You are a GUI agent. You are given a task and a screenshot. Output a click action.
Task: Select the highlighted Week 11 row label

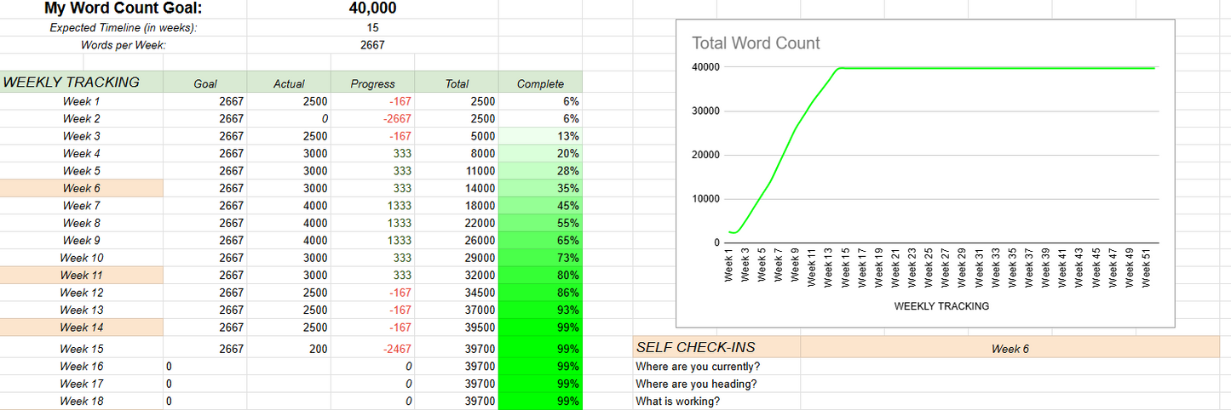tap(82, 276)
